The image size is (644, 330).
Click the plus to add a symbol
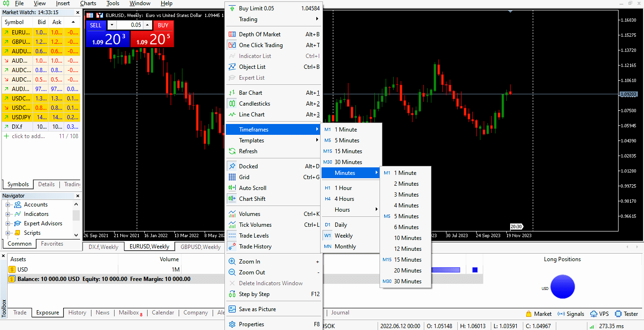(5, 136)
